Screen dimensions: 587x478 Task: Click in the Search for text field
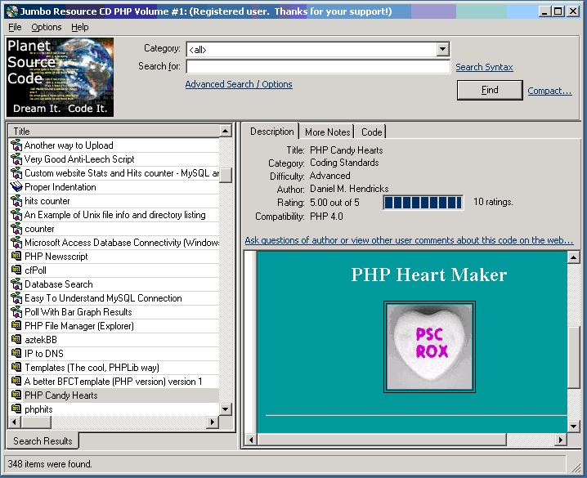click(318, 66)
